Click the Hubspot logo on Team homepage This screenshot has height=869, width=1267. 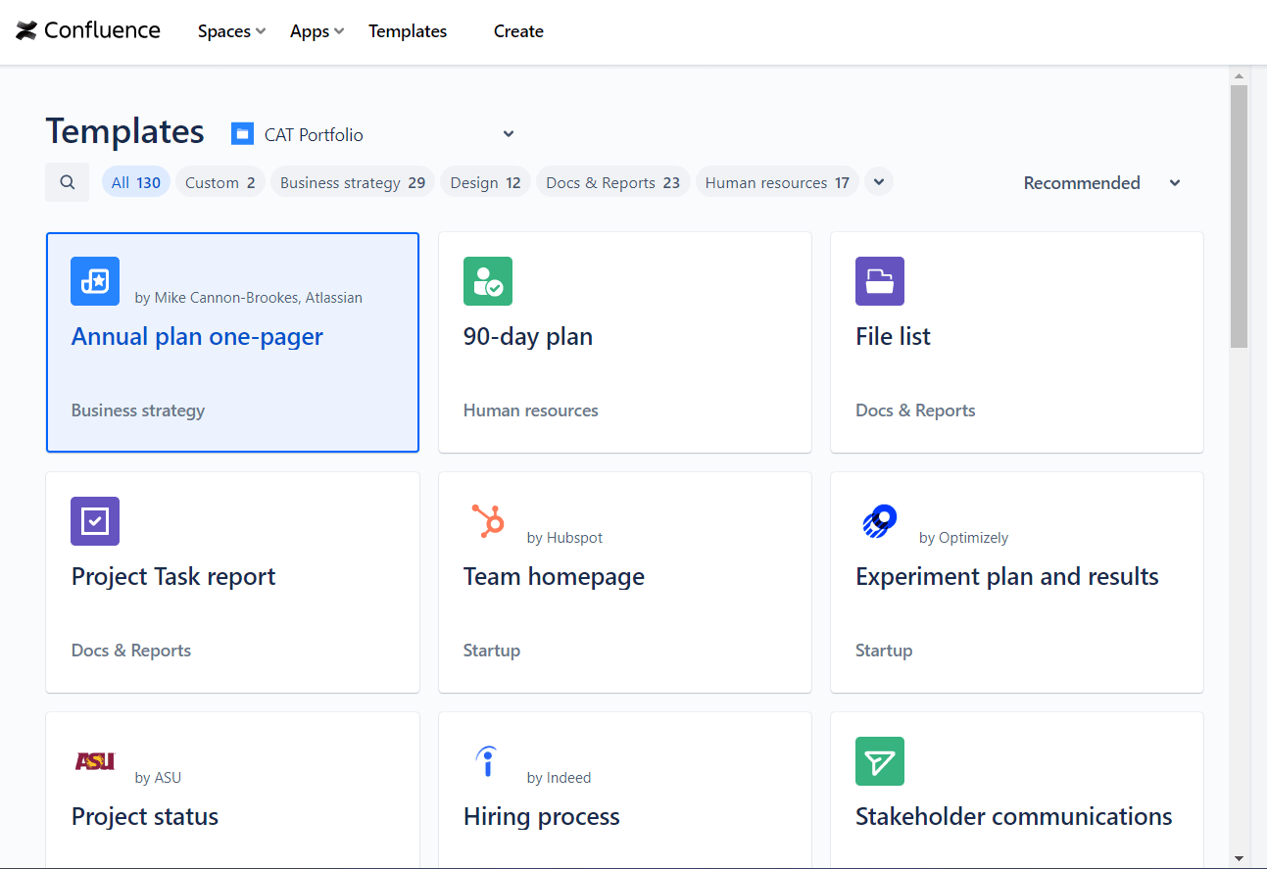click(487, 521)
